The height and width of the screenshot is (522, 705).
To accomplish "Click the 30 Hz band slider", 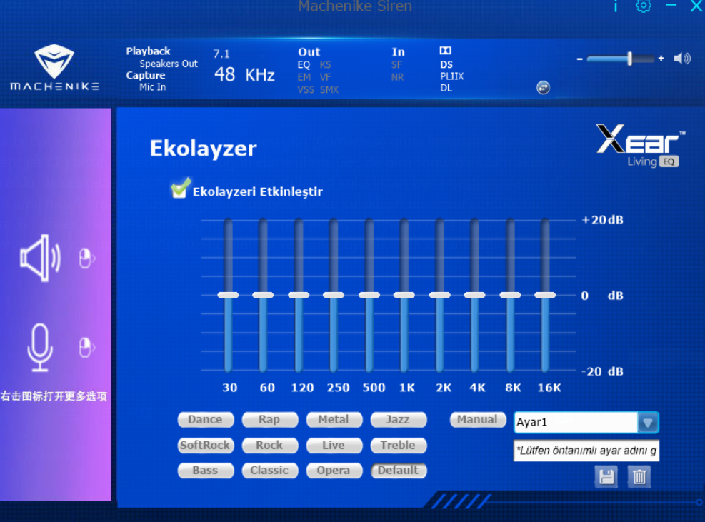I will (x=228, y=296).
